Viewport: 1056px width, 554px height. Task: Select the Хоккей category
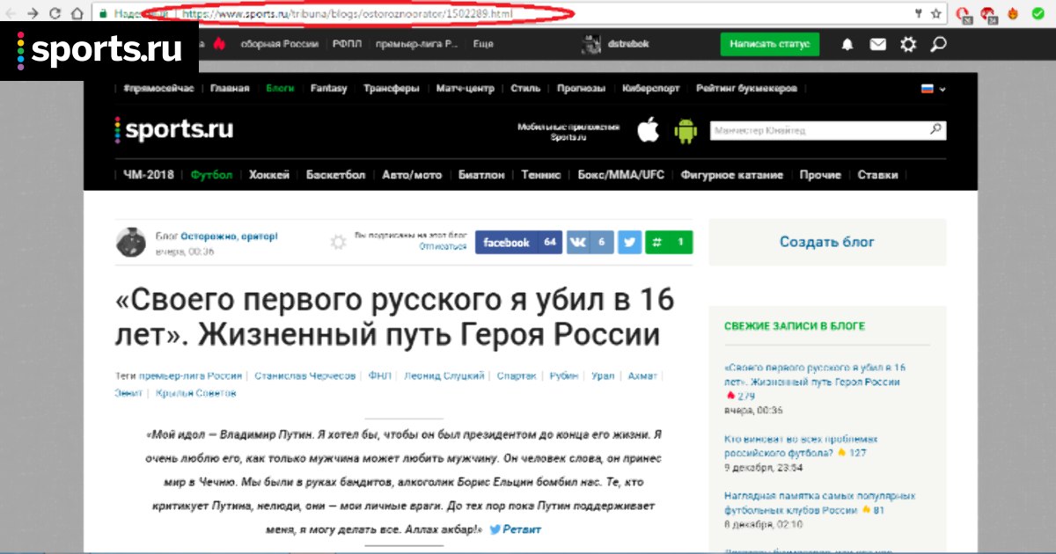[269, 175]
